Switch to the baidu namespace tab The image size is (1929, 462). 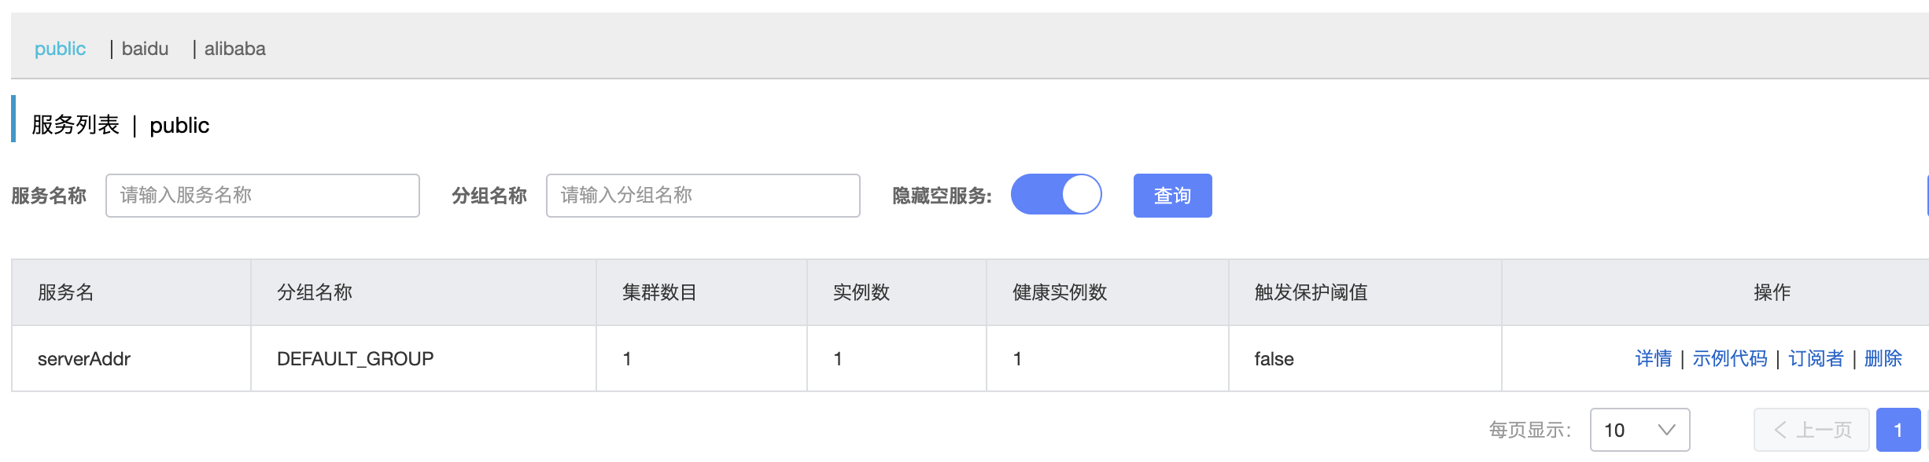coord(145,49)
